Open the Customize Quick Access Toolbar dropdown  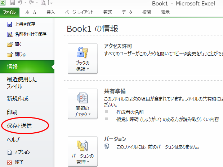pos(51,3)
